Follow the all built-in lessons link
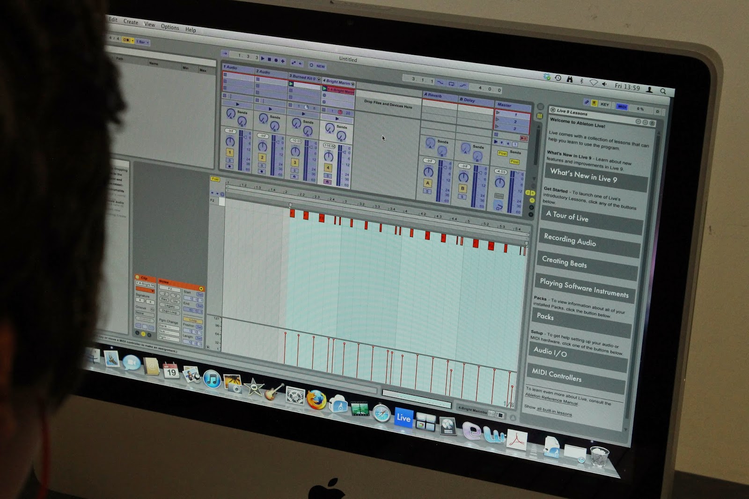Viewport: 749px width, 499px height. [554, 411]
